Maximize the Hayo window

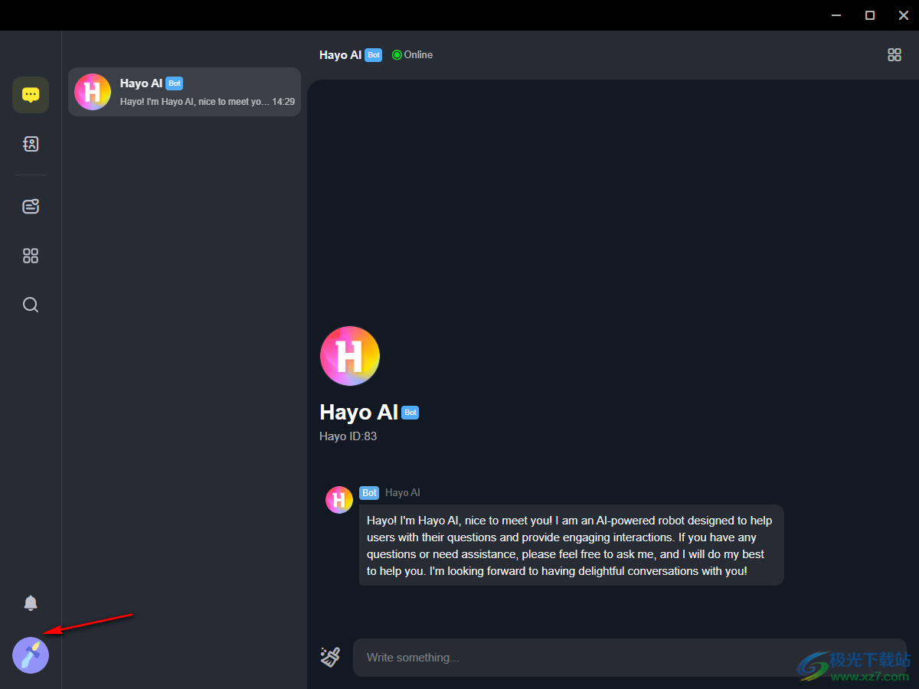pos(870,15)
